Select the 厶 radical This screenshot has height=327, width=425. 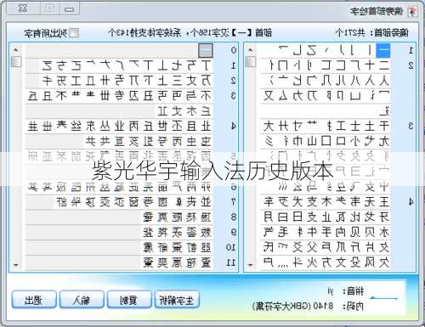283,96
